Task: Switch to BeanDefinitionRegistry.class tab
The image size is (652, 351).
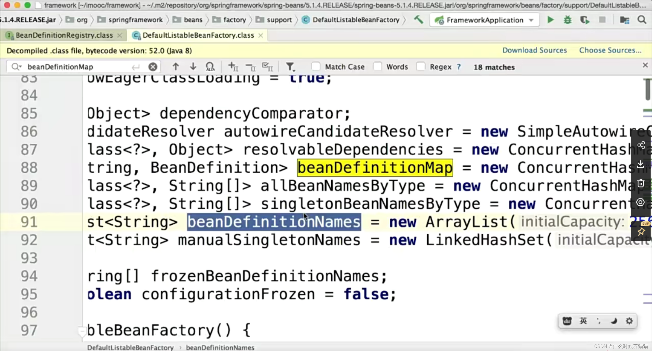Action: coord(64,35)
